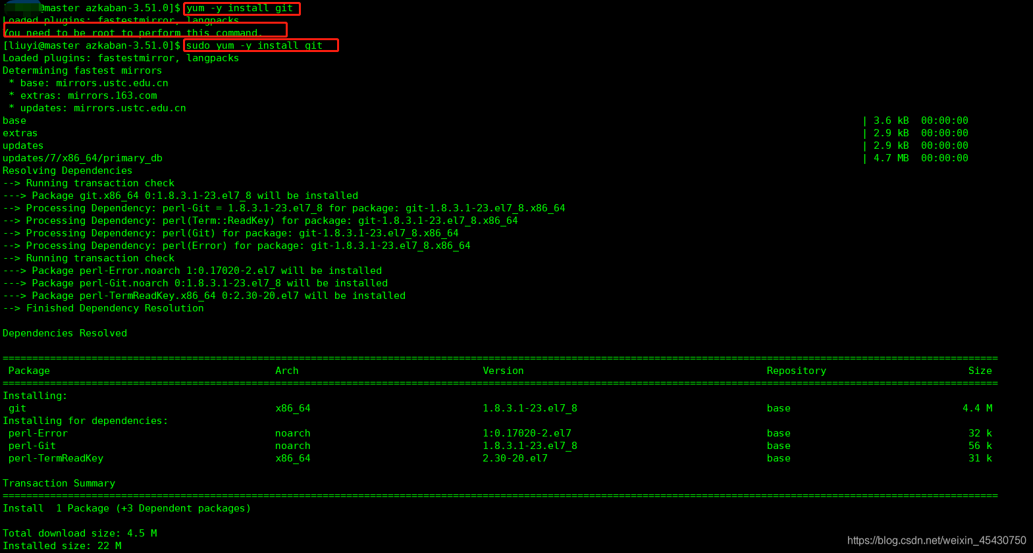Click the 'Arch' column header
The height and width of the screenshot is (553, 1033).
pos(287,371)
